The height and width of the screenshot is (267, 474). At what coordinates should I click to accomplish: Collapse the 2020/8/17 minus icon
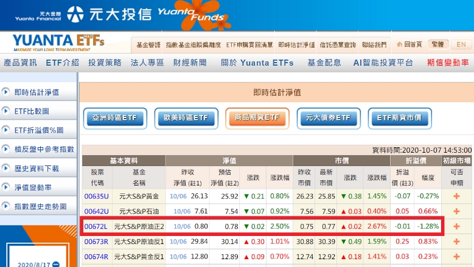click(x=56, y=265)
